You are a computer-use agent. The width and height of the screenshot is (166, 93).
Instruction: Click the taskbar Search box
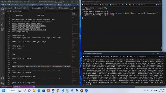(12, 90)
